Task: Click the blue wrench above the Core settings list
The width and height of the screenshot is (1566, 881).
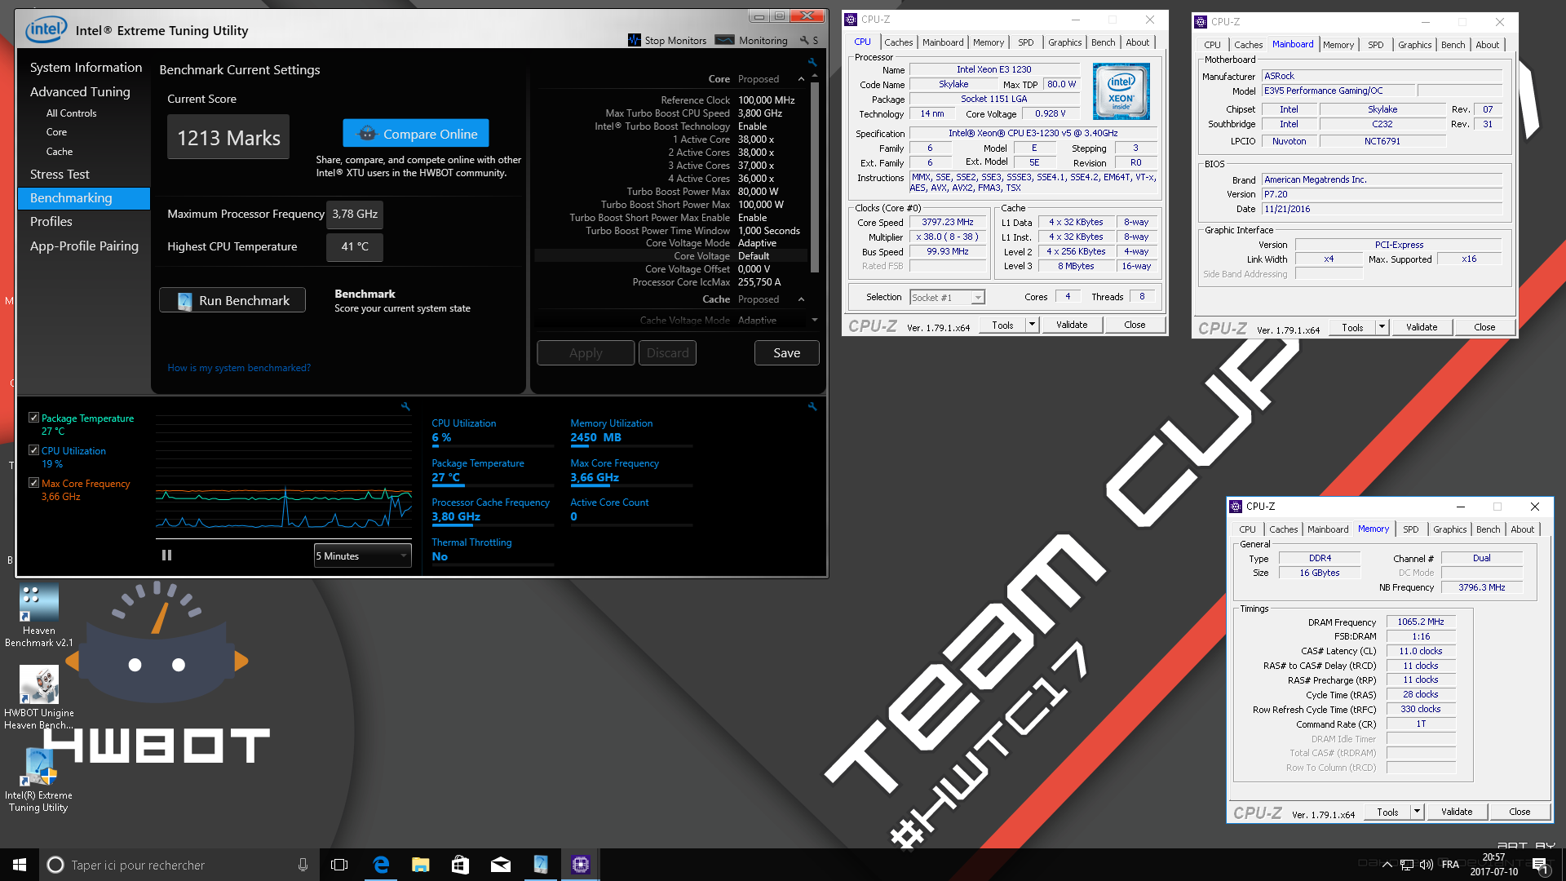Action: 812,62
